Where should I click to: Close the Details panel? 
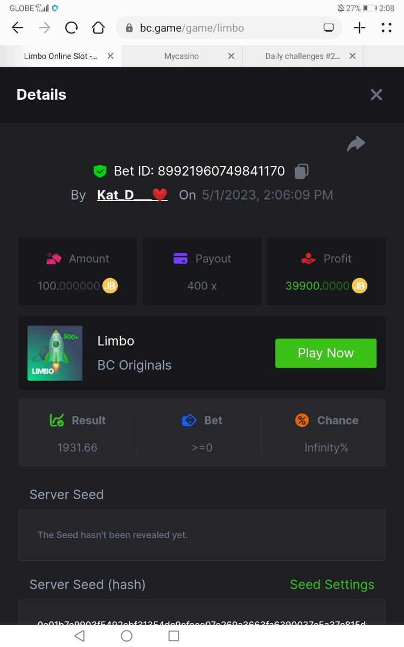tap(376, 95)
